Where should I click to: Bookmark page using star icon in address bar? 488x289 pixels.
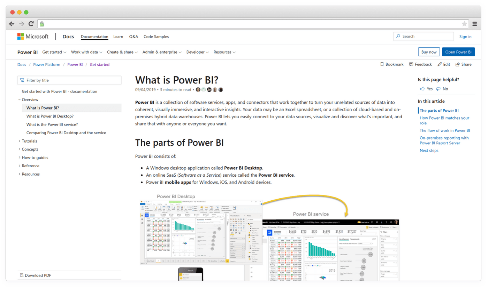click(x=464, y=24)
